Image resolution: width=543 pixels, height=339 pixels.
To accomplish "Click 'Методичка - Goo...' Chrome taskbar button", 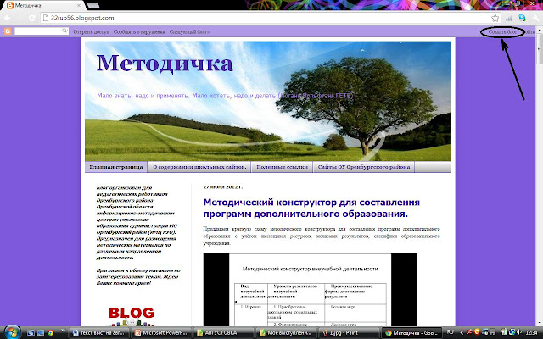I will tap(411, 333).
